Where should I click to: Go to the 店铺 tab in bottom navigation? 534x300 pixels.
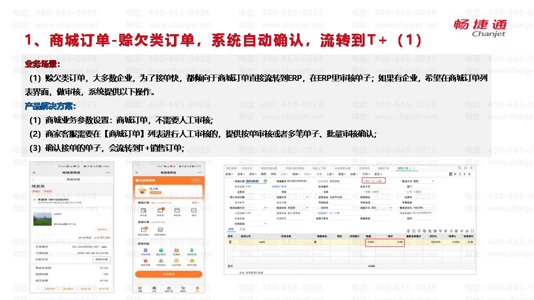click(140, 288)
